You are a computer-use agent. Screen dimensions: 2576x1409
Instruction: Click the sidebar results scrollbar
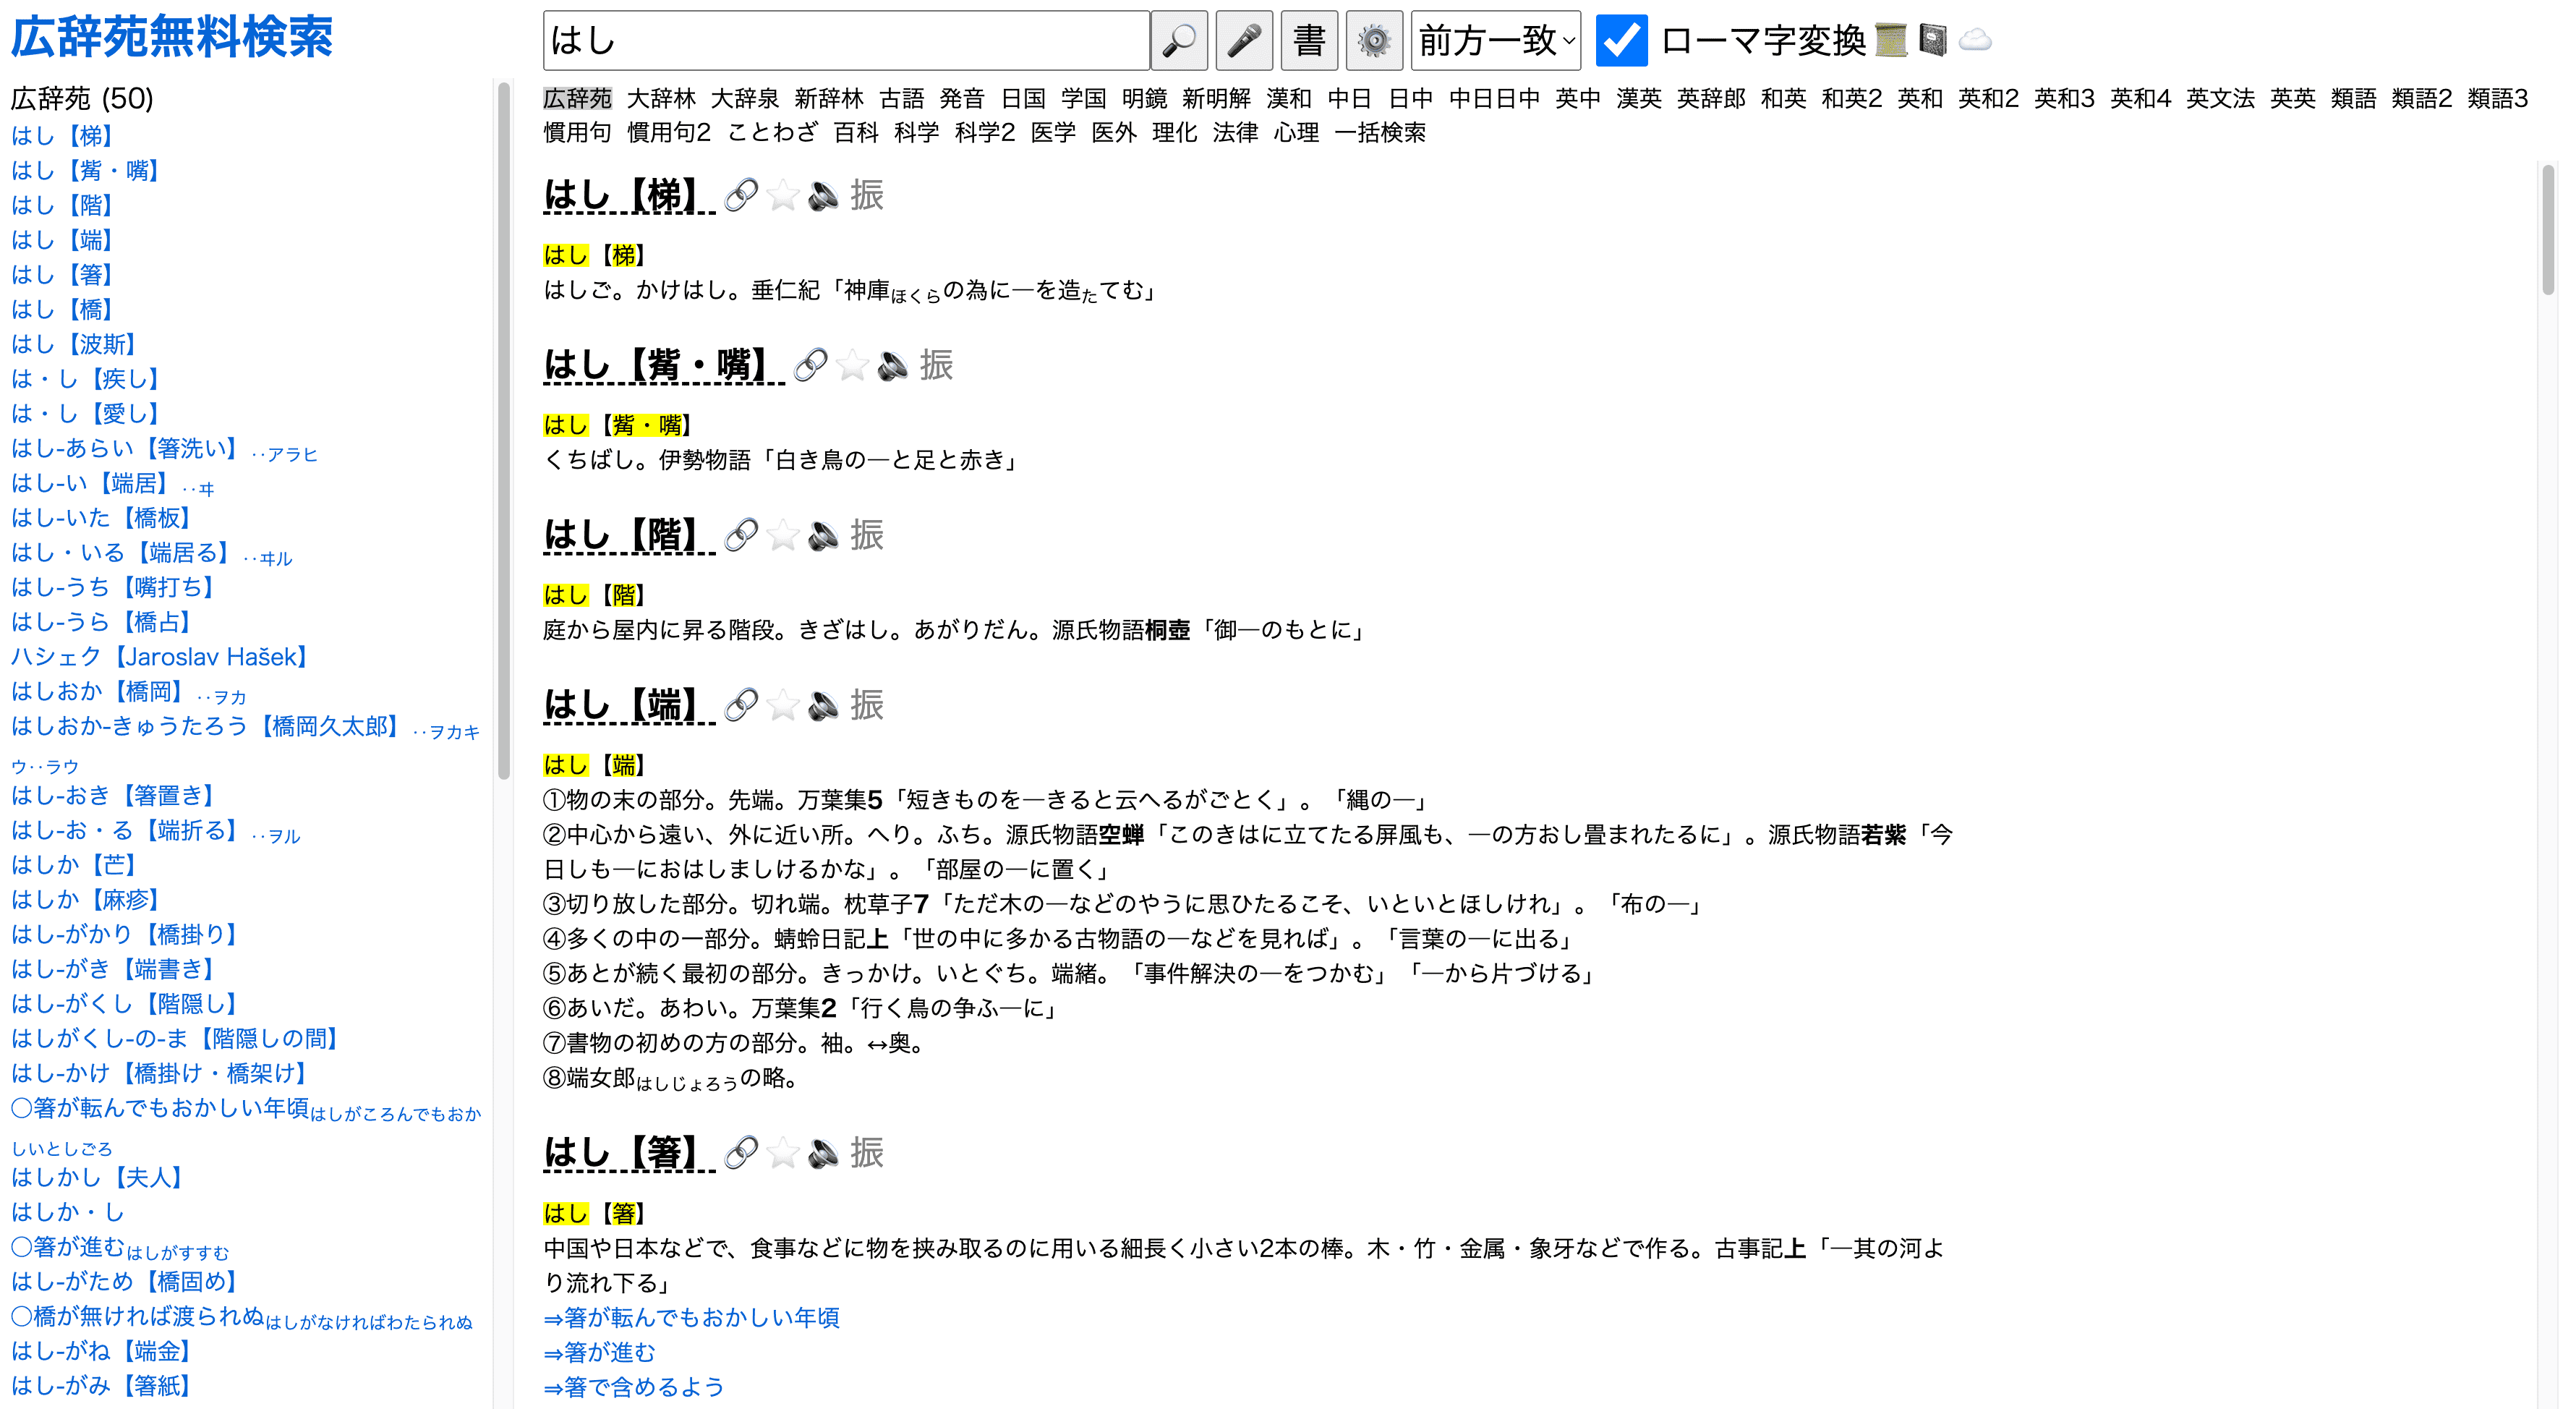point(503,430)
